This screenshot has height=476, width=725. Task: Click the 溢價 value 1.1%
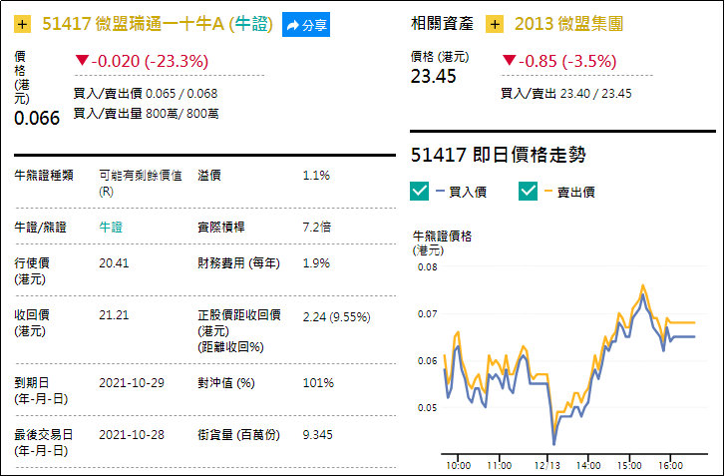pyautogui.click(x=316, y=176)
